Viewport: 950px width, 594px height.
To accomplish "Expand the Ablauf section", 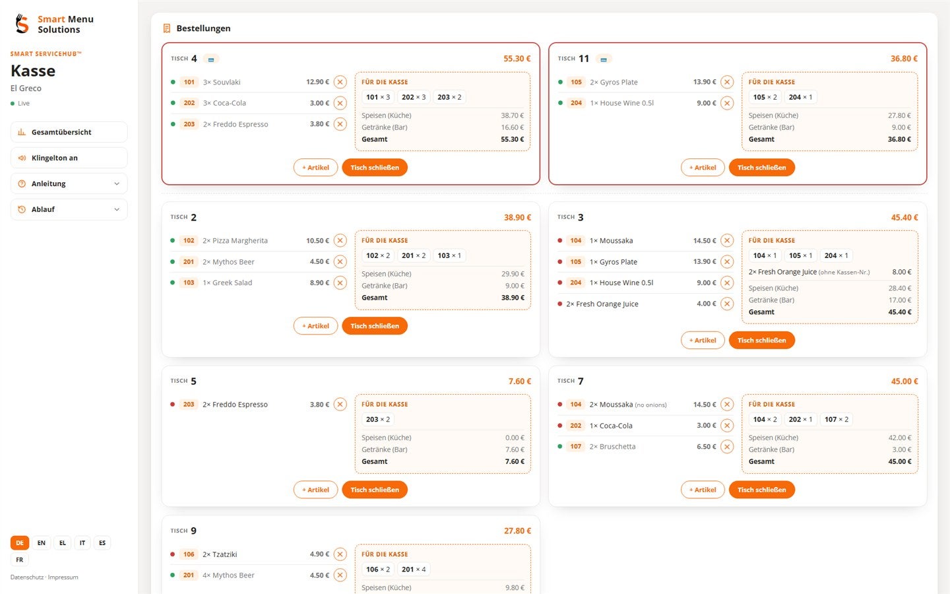I will click(69, 209).
